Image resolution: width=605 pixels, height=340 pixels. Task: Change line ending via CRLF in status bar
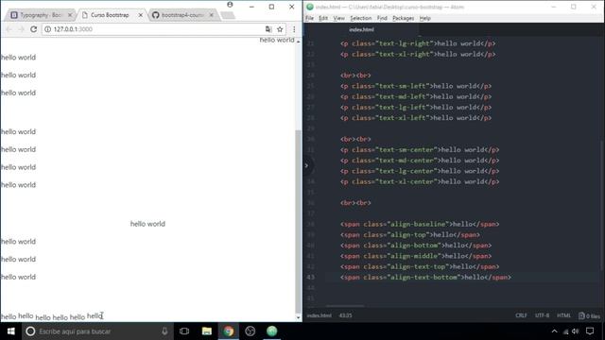[x=521, y=315]
